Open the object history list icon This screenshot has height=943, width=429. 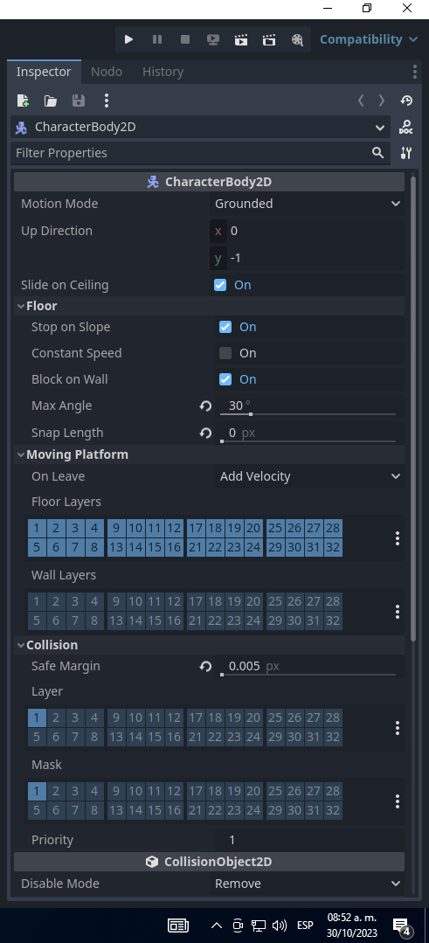[x=406, y=101]
